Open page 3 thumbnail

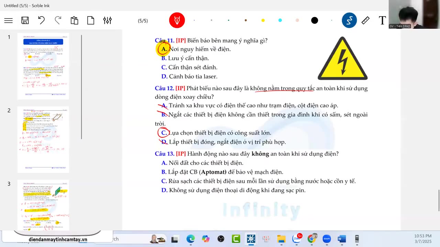point(43,205)
